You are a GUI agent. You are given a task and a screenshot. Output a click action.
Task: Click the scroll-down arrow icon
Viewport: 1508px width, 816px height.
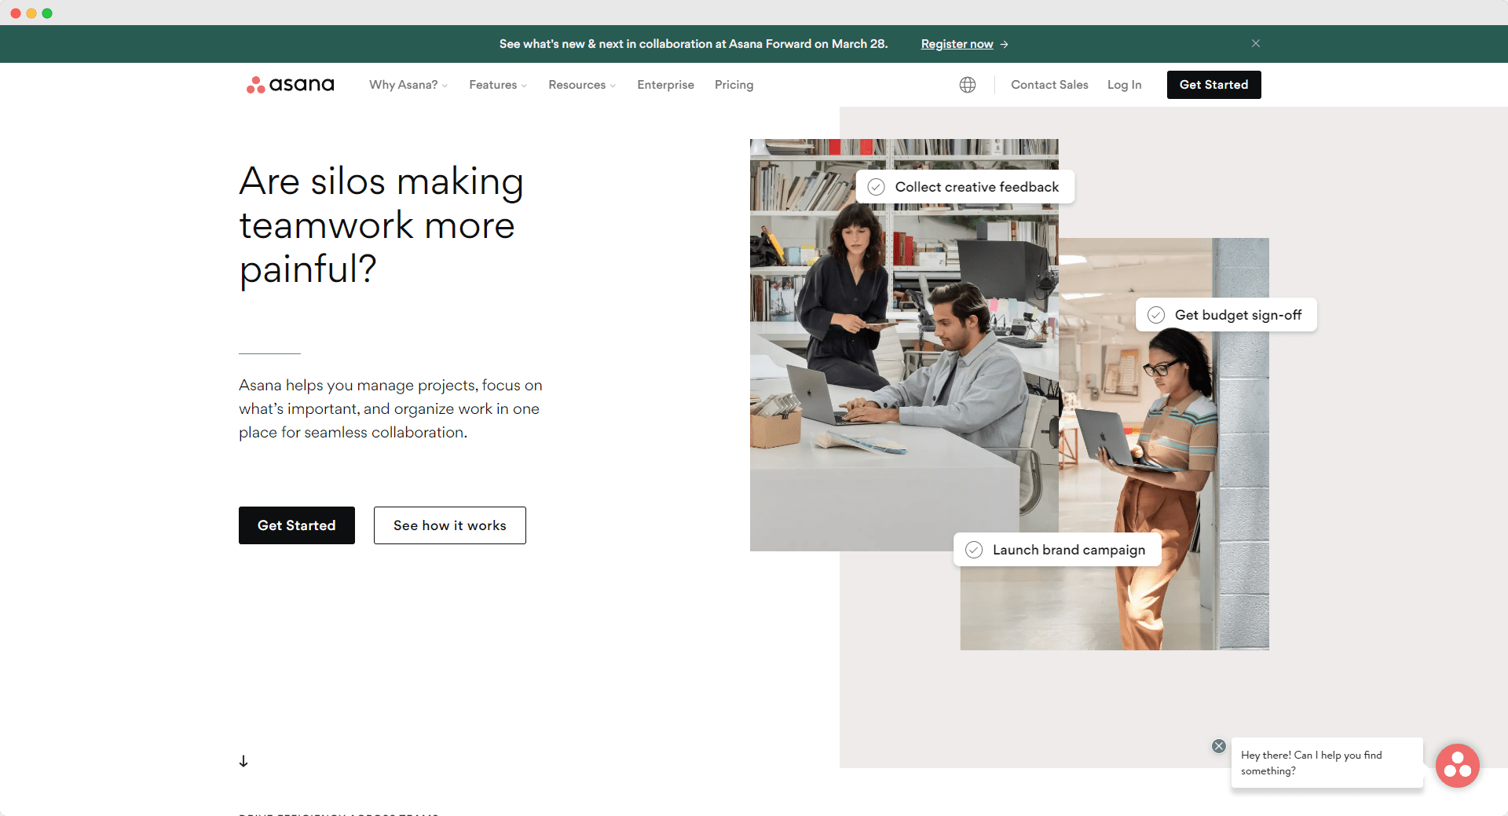click(x=243, y=761)
